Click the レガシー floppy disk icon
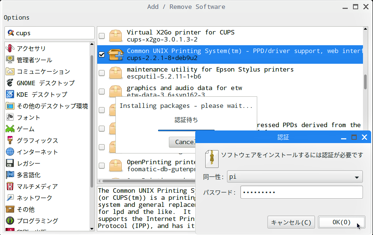 [10, 163]
